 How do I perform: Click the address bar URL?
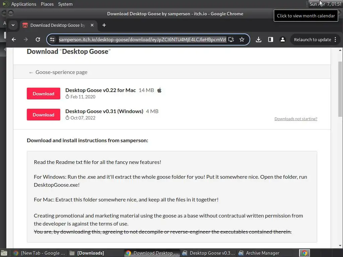(x=142, y=39)
